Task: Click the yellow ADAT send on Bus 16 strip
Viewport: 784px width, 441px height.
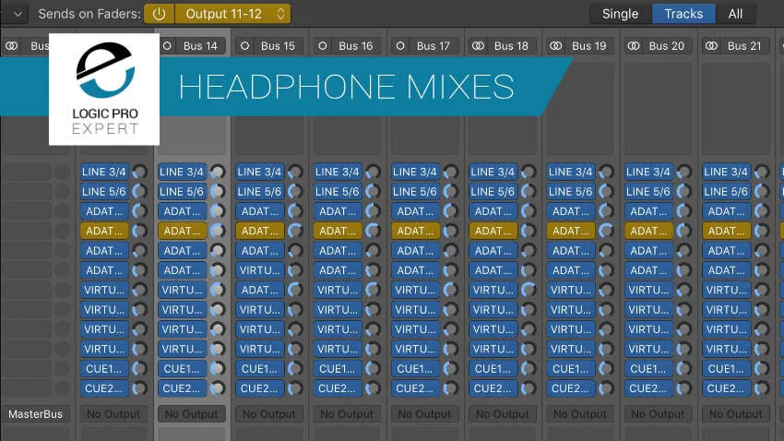Action: click(x=338, y=231)
